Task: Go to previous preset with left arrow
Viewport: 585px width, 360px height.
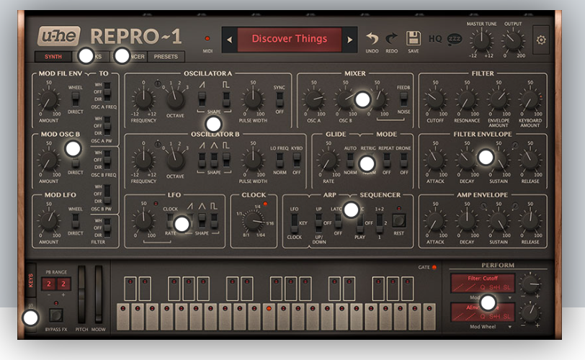Action: [229, 40]
